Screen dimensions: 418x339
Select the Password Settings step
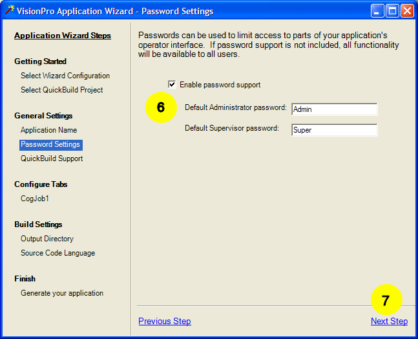click(50, 144)
